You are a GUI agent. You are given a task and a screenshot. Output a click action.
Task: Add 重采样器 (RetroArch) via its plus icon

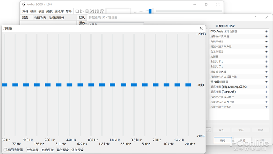tap(266, 92)
